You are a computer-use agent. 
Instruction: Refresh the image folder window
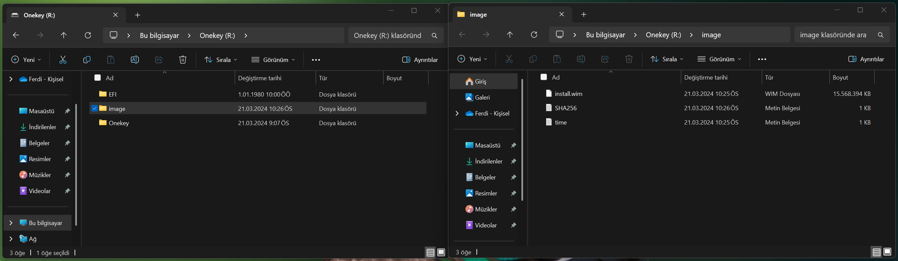[x=534, y=35]
